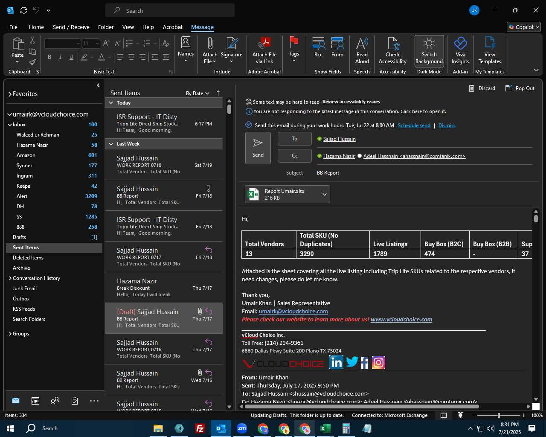Reverse the sort order arrow
Viewport: 546px width, 437px height.
pos(218,93)
